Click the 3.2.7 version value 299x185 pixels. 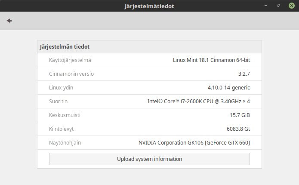(x=244, y=74)
